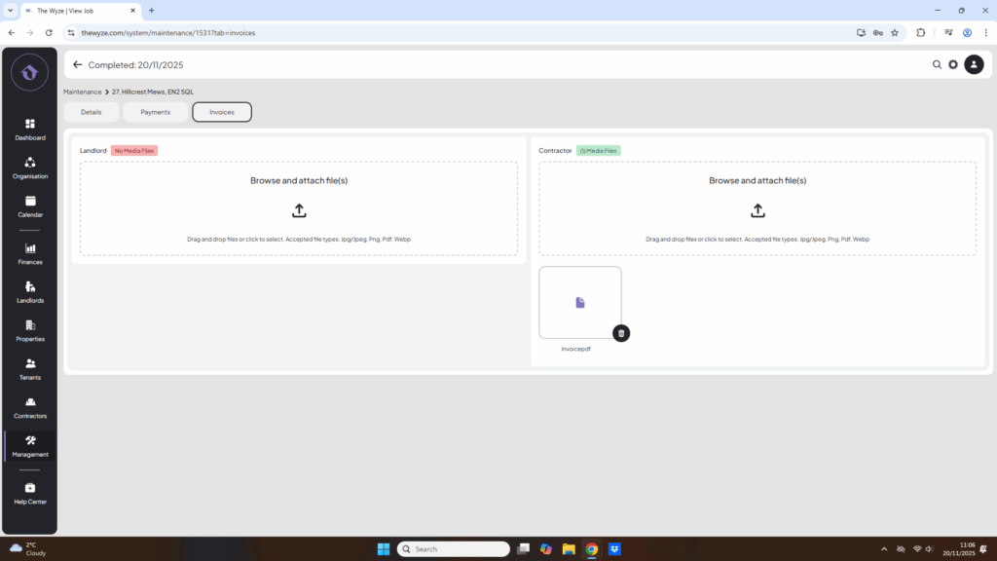Screen dimensions: 997x561
Task: Switch to the Payments tab
Action: pyautogui.click(x=156, y=112)
